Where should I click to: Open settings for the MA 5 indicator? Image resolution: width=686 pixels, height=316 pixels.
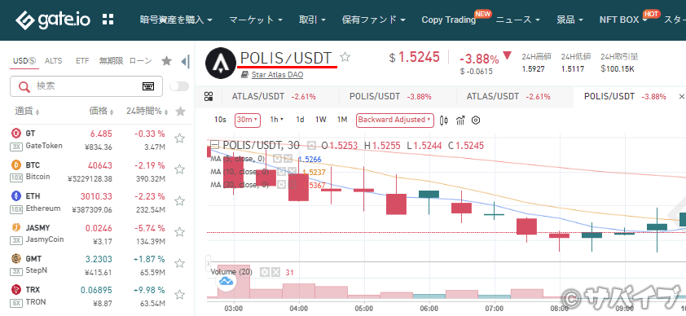(x=277, y=159)
